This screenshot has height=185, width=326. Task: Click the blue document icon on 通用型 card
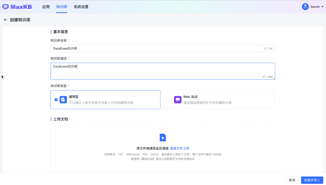coord(63,99)
